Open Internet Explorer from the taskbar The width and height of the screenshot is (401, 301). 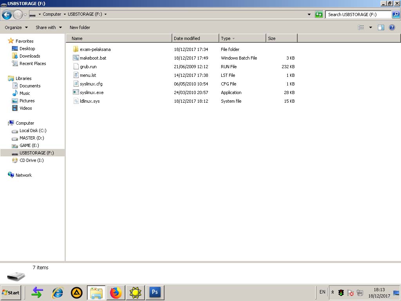click(x=58, y=292)
